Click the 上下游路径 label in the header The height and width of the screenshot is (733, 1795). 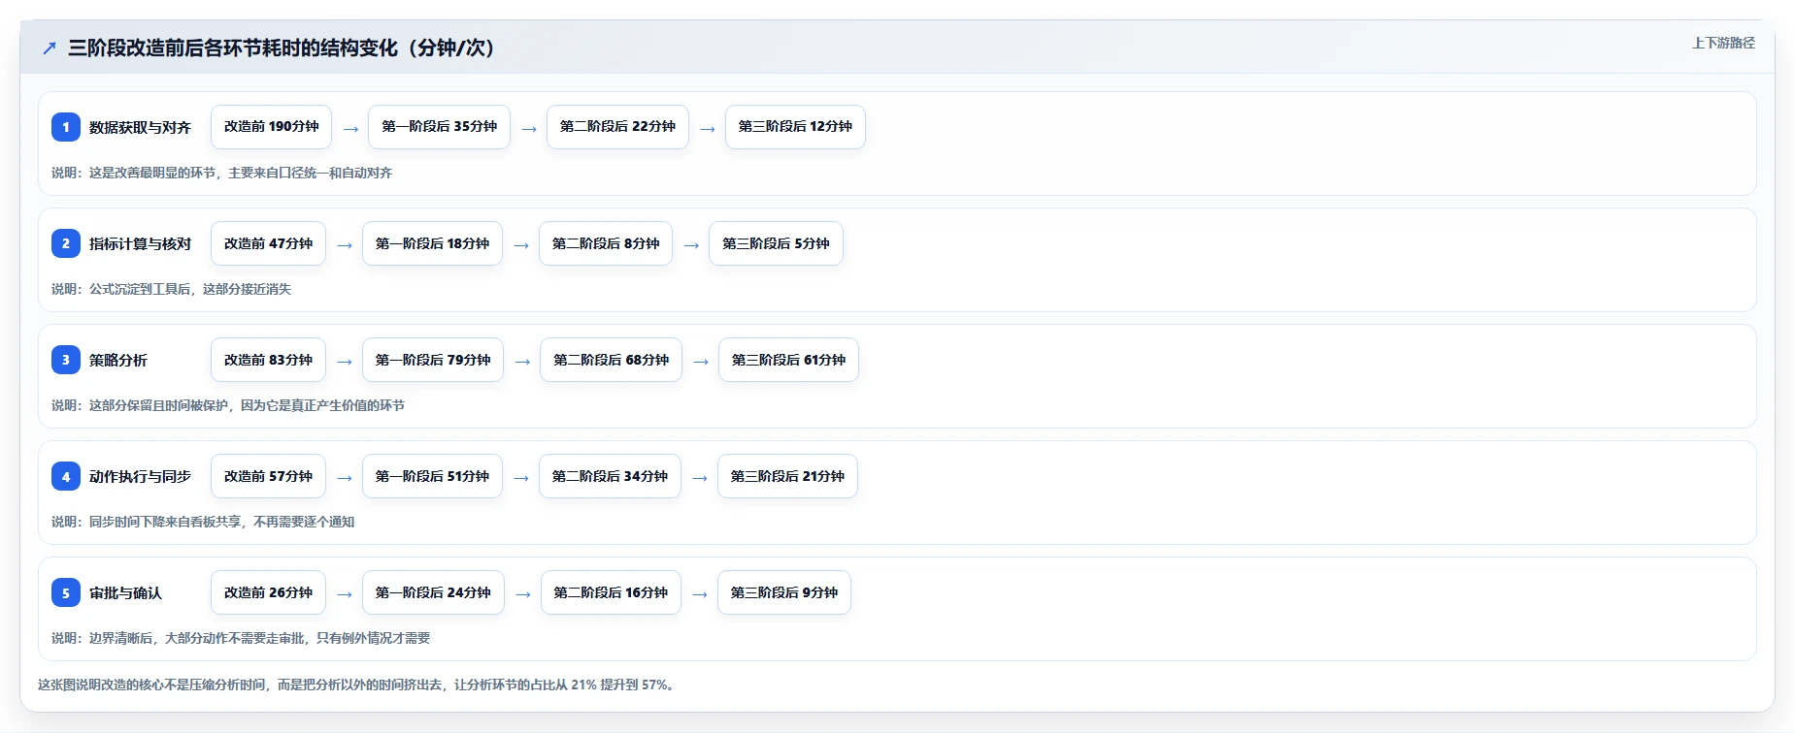(x=1723, y=43)
